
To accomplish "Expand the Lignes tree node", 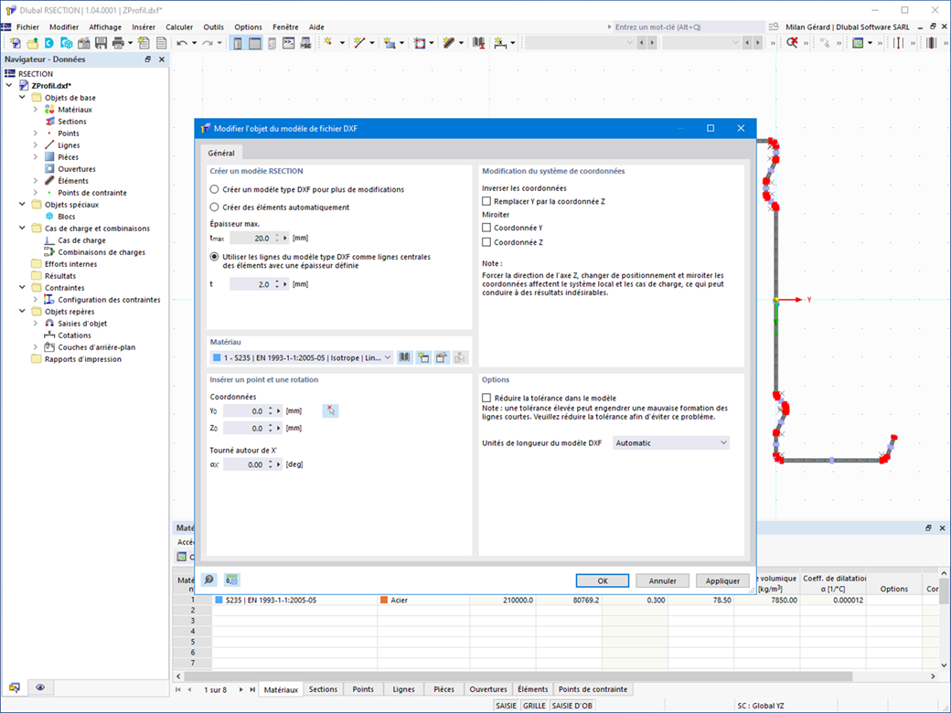I will (x=35, y=145).
